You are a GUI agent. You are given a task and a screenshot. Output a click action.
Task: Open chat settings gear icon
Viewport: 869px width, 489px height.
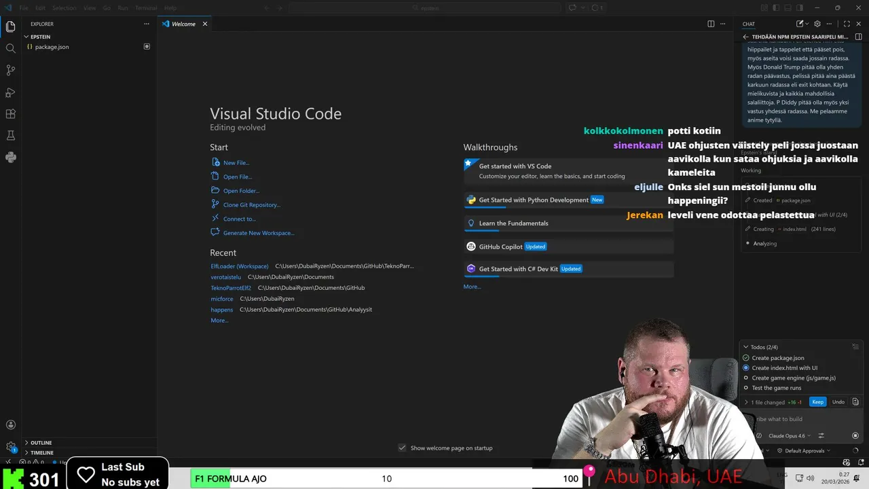pyautogui.click(x=817, y=24)
